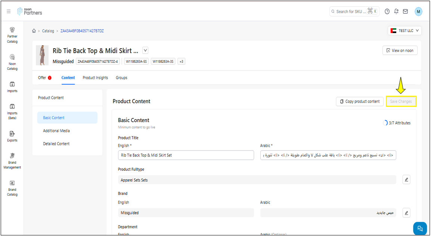
Task: Open Noon Catalog in sidebar
Action: click(12, 62)
